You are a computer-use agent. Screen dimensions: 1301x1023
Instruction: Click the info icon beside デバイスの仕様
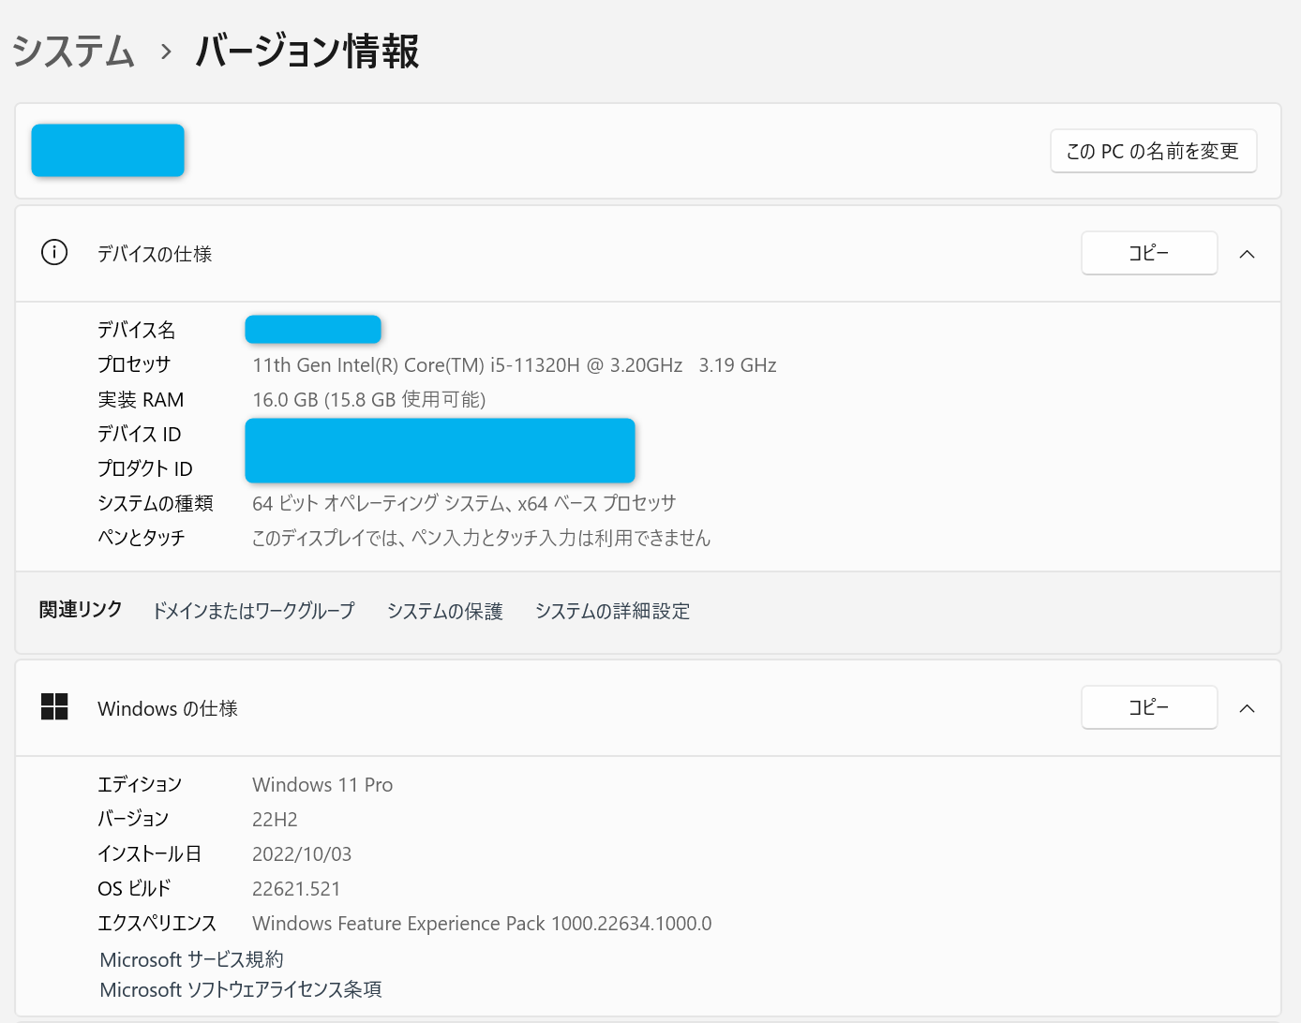54,253
